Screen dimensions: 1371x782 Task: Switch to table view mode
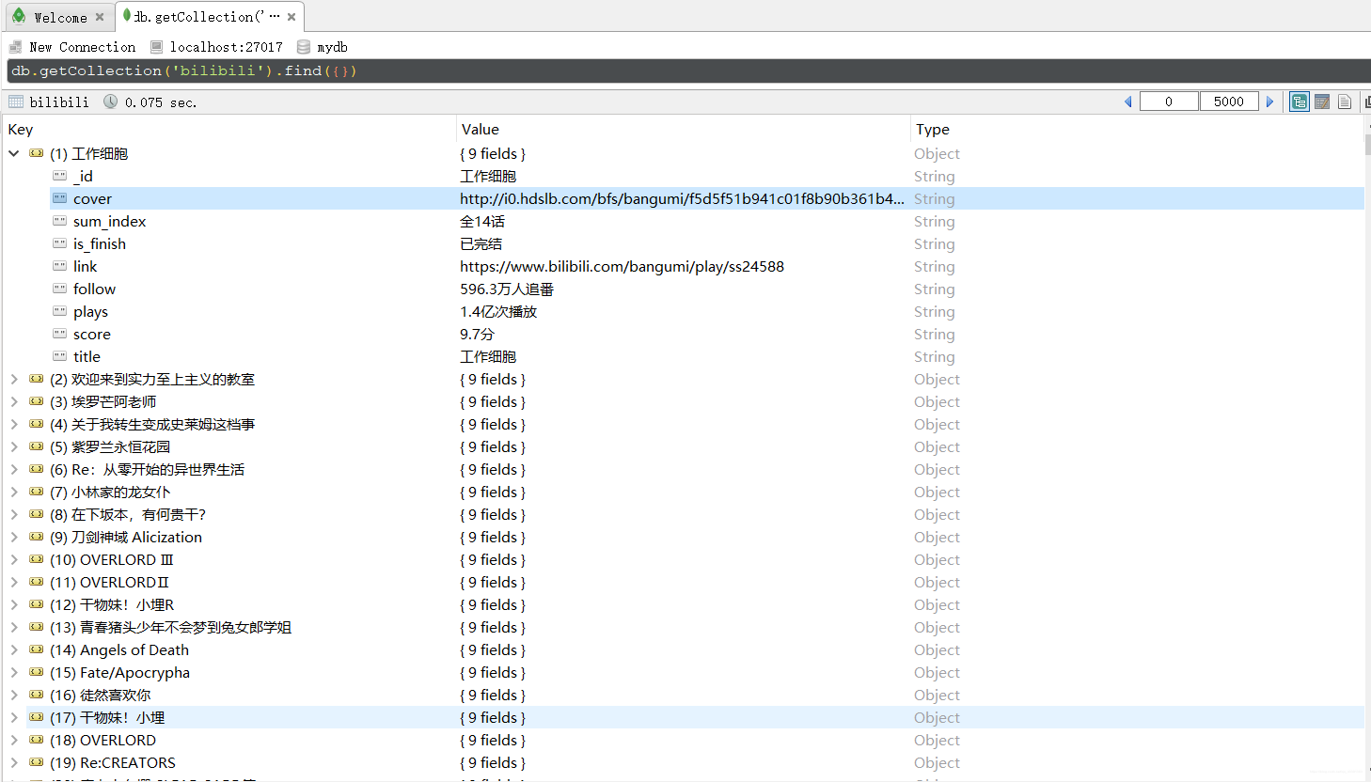1322,102
